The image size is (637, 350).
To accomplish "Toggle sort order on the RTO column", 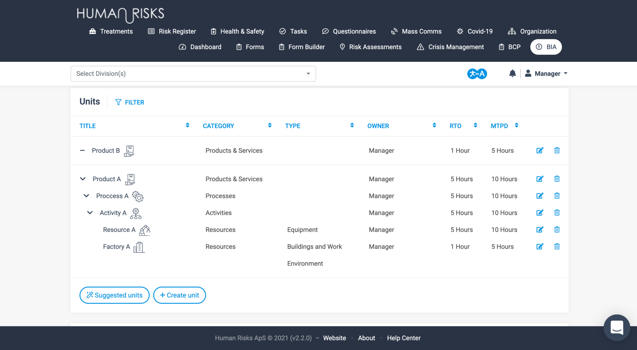I will [475, 125].
